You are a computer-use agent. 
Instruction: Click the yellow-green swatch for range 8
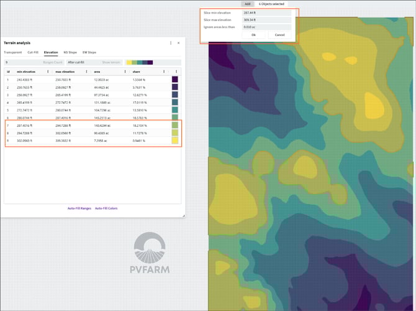point(175,132)
